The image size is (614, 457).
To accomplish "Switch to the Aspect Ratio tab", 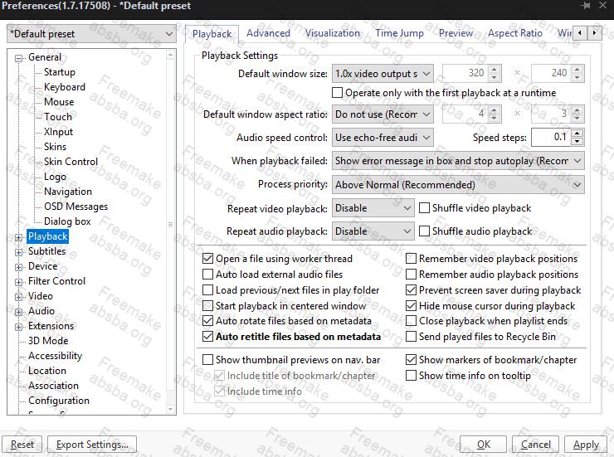I will (515, 33).
